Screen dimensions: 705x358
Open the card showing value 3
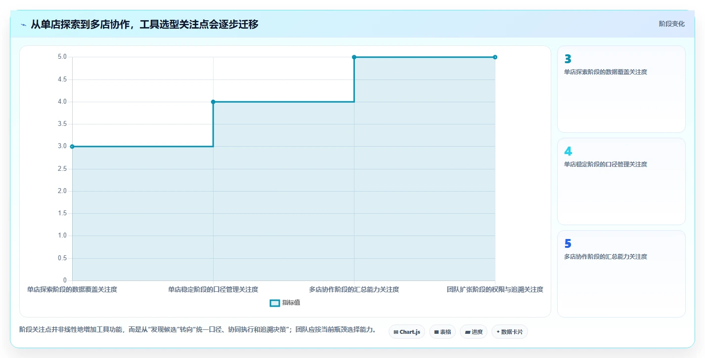coord(621,89)
